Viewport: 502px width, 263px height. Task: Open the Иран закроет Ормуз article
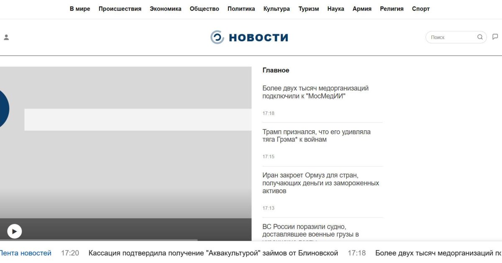pyautogui.click(x=321, y=183)
